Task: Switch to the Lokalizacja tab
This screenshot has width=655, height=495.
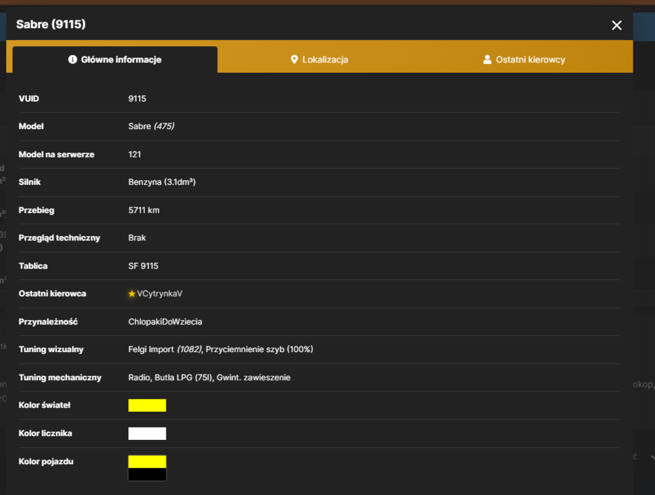Action: point(320,60)
